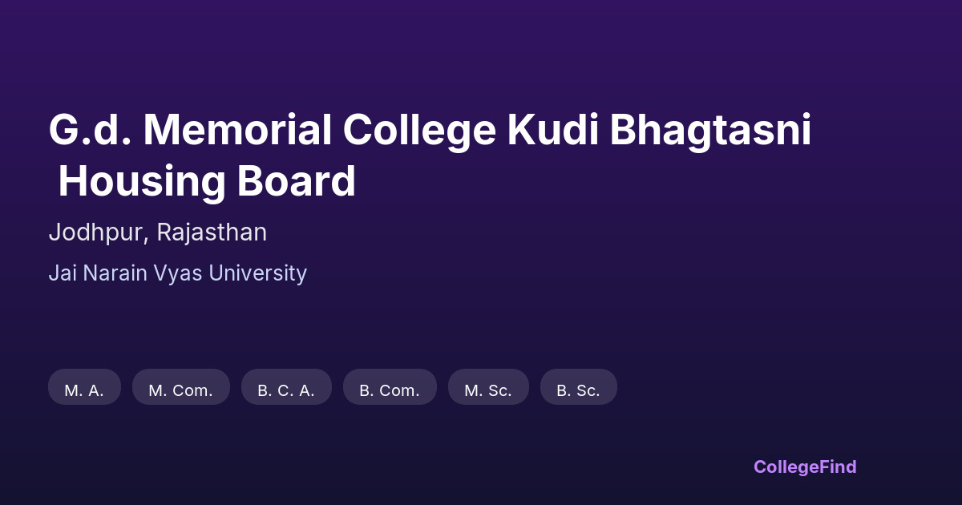Viewport: 962px width, 505px height.
Task: Click the word Vyas in affiliation line
Action: (179, 273)
